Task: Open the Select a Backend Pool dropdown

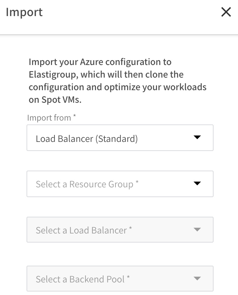Action: click(120, 279)
